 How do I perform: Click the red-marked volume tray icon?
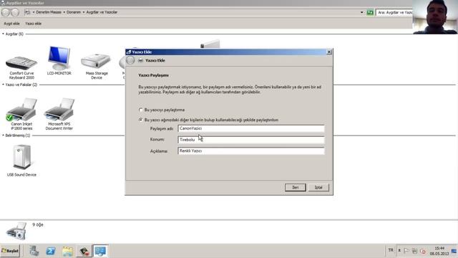coord(423,251)
